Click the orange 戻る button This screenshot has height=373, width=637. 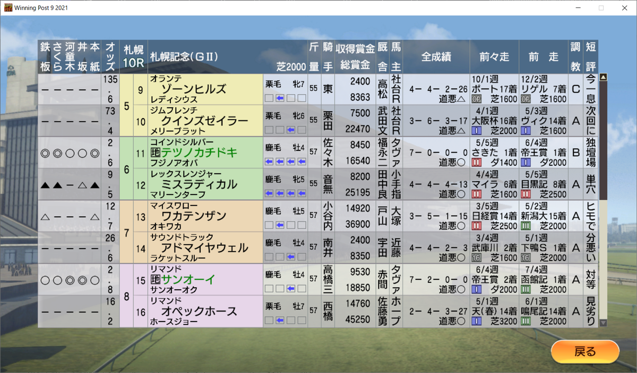click(585, 352)
